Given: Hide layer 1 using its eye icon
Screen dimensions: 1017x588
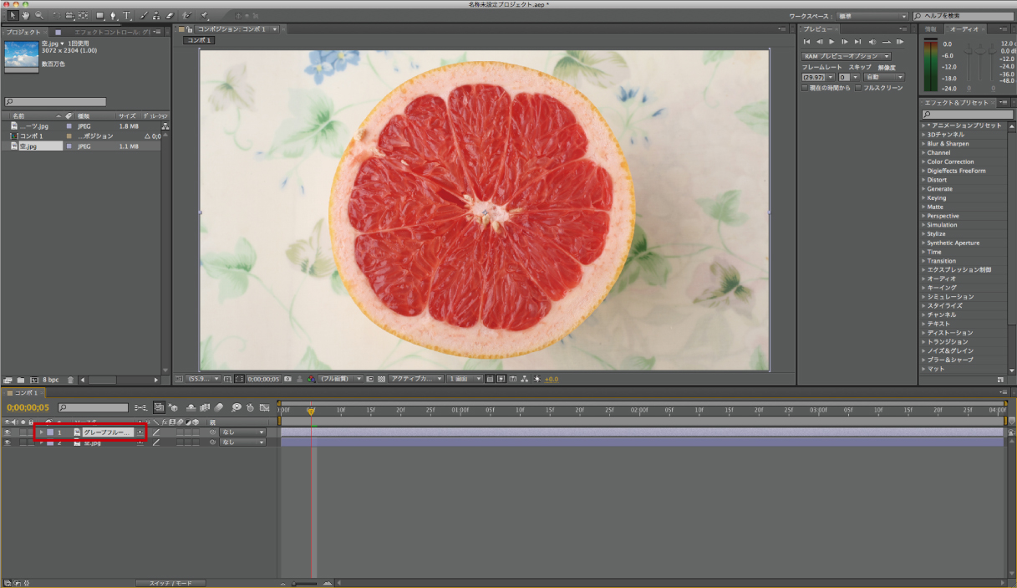Looking at the screenshot, I should (8, 432).
